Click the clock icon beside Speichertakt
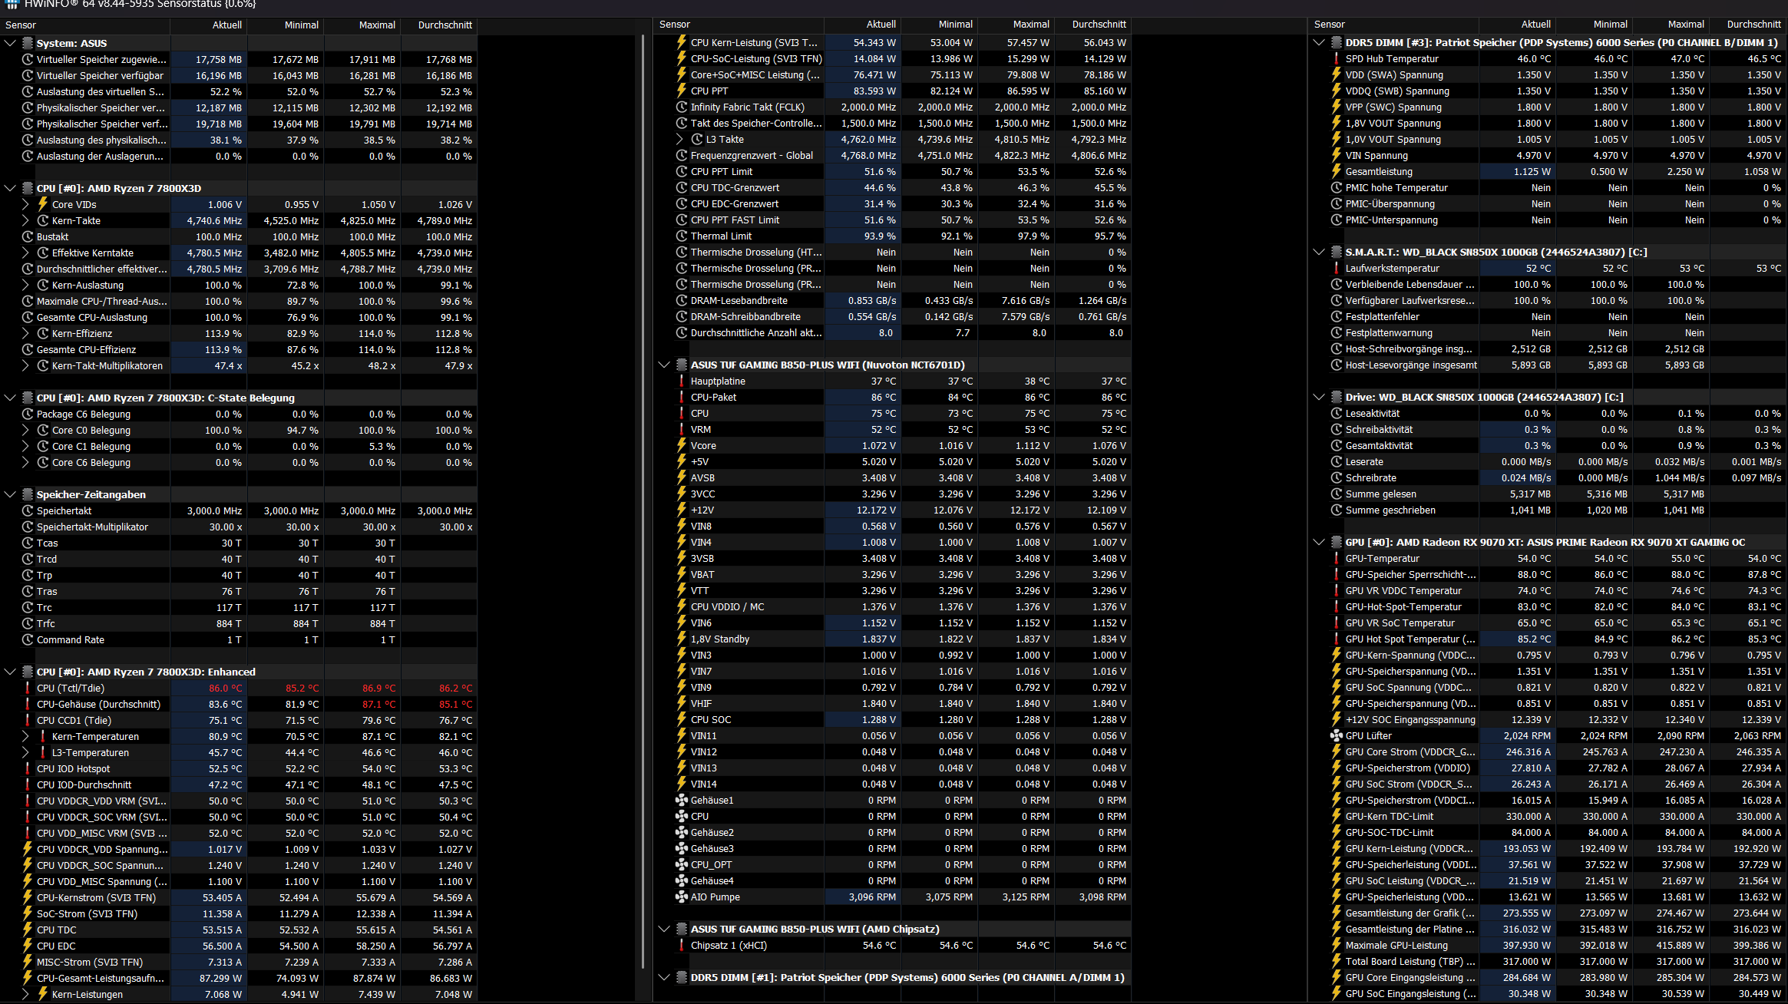The width and height of the screenshot is (1788, 1004). coord(28,510)
